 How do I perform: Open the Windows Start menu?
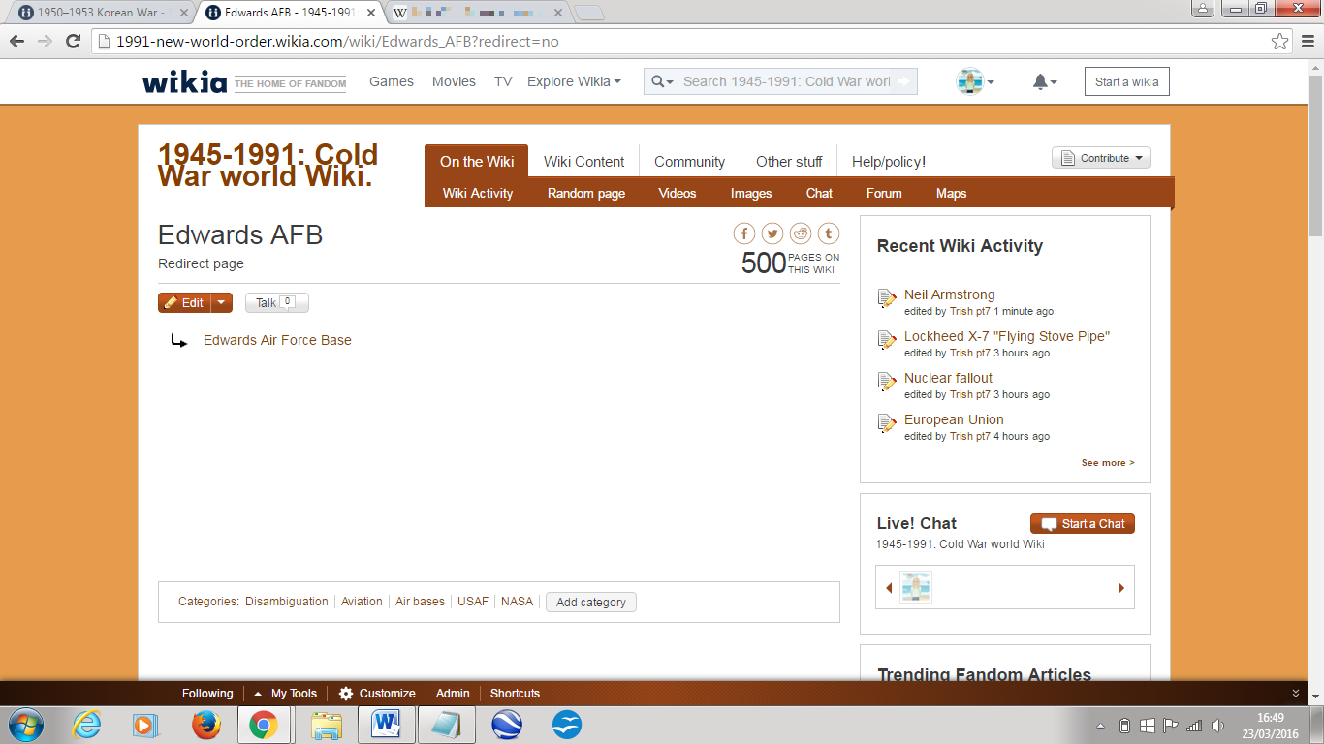coord(25,725)
